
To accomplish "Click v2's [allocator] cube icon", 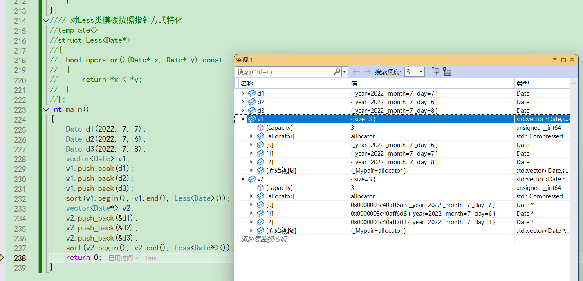I will click(260, 196).
